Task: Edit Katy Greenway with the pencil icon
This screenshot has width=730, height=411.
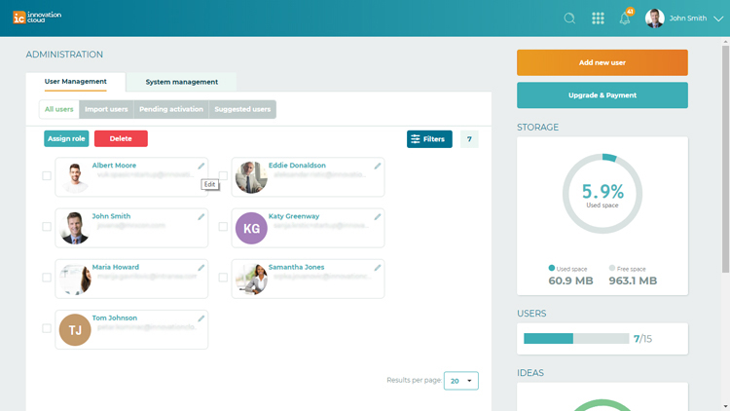Action: pos(378,216)
